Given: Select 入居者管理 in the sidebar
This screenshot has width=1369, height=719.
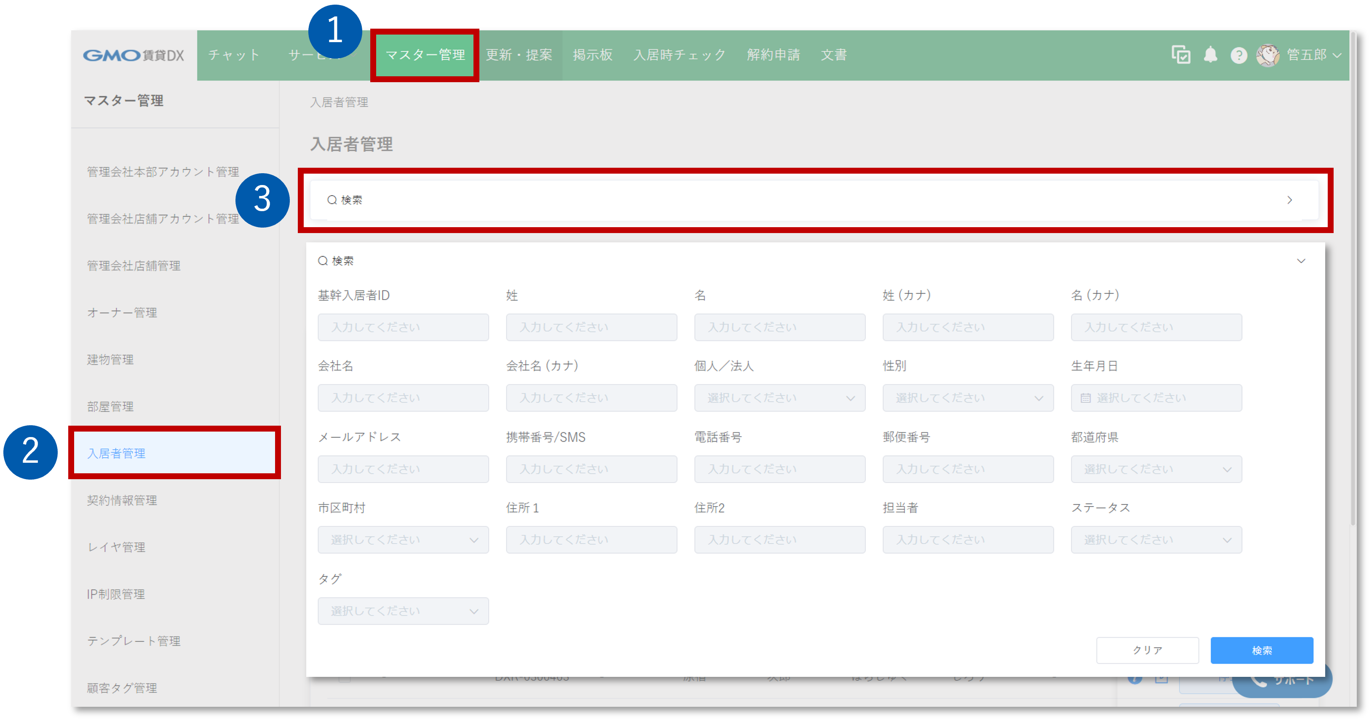Looking at the screenshot, I should point(116,453).
